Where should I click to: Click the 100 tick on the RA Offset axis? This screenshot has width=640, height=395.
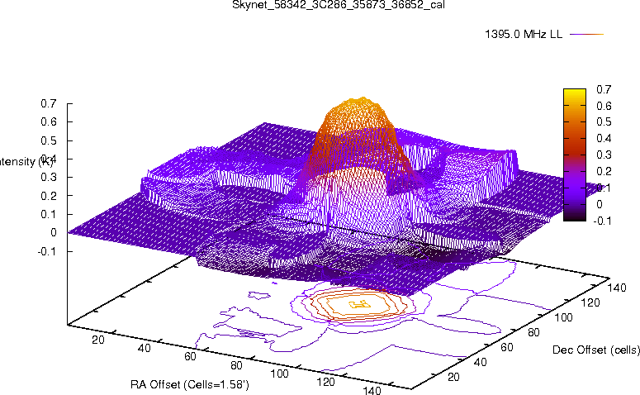(280, 374)
